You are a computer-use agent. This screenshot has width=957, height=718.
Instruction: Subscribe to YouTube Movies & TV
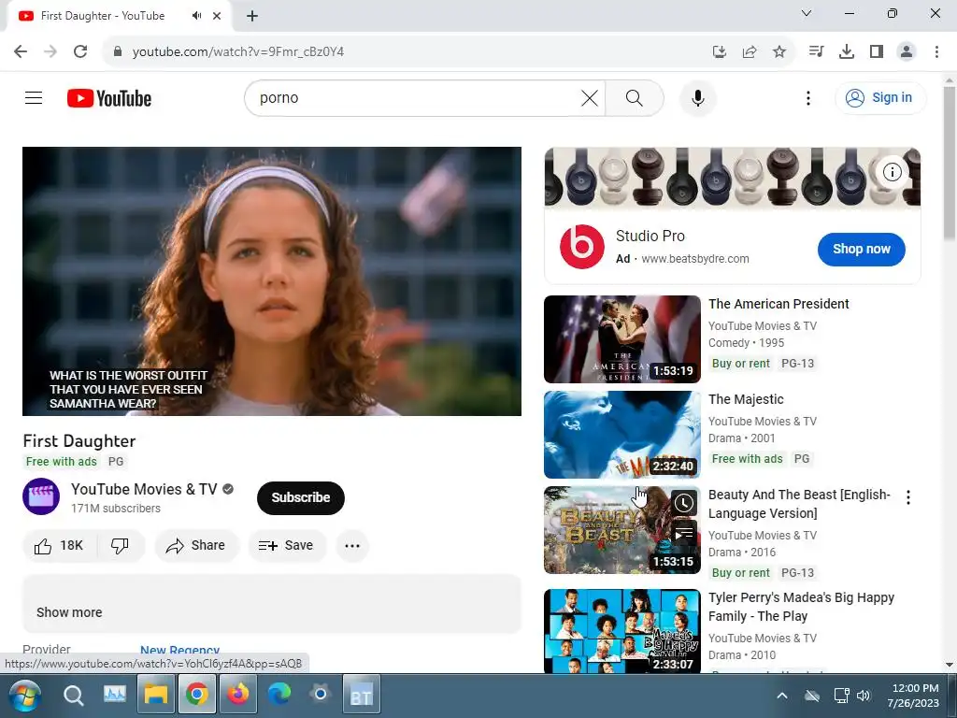(301, 497)
